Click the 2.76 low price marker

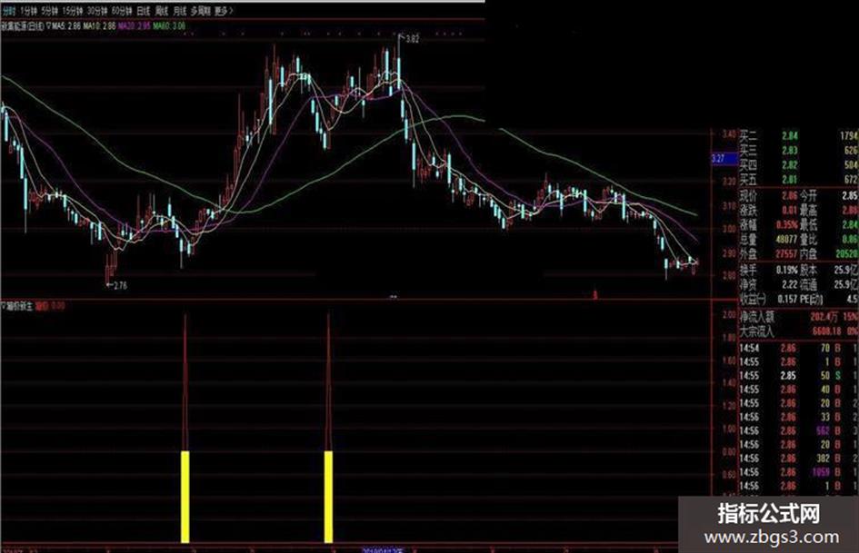pos(118,285)
